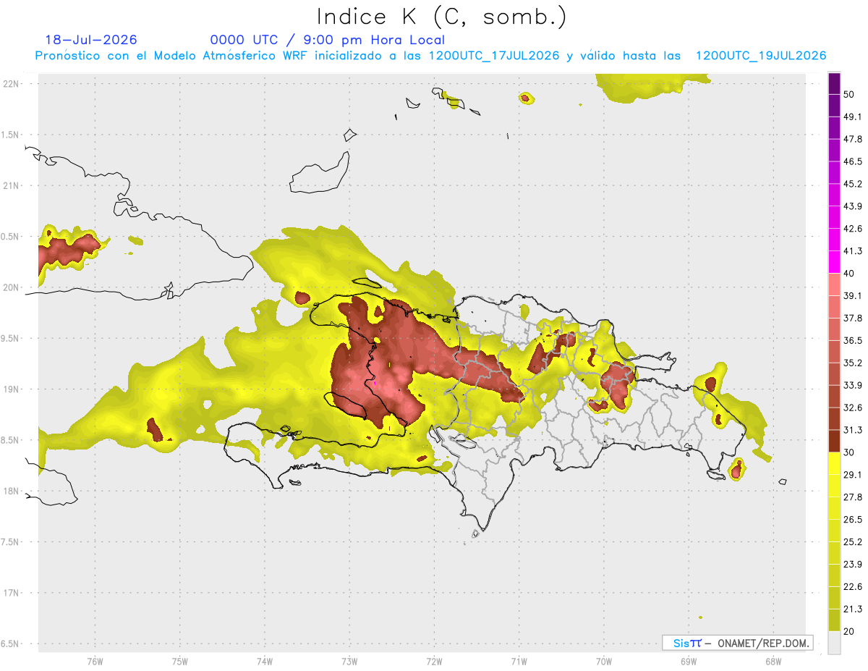Click the '71W' longitude axis label
The height and width of the screenshot is (671, 868).
[519, 662]
